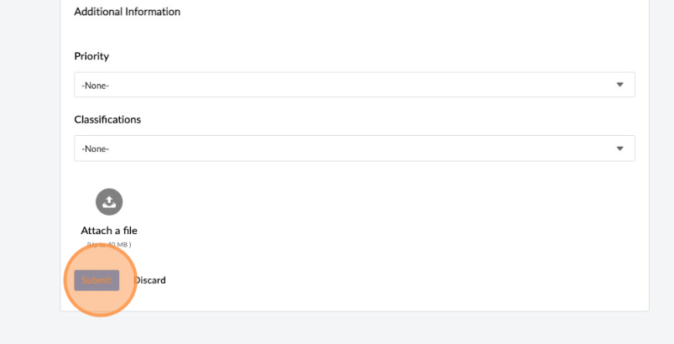The image size is (674, 344).
Task: Open the Priority dropdown arrow
Action: point(620,85)
